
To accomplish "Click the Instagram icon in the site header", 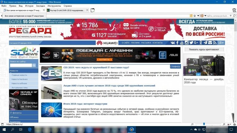I will click(x=187, y=43).
